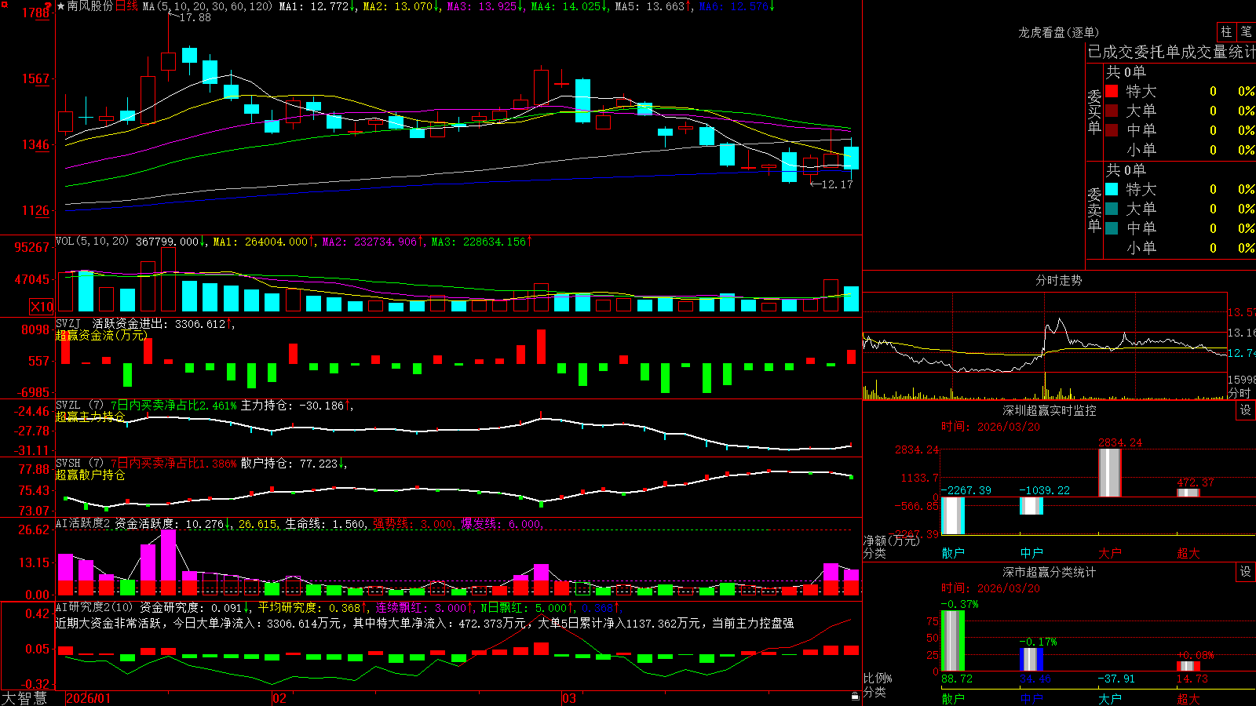Screen dimensions: 1256x706
Task: Click the 超赢散户持仓 label
Action: 90,475
